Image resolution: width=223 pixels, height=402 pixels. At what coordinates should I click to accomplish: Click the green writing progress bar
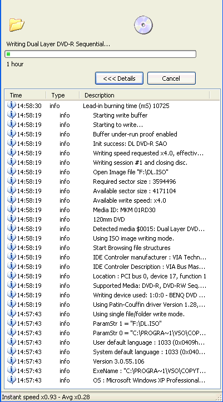(x=100, y=54)
